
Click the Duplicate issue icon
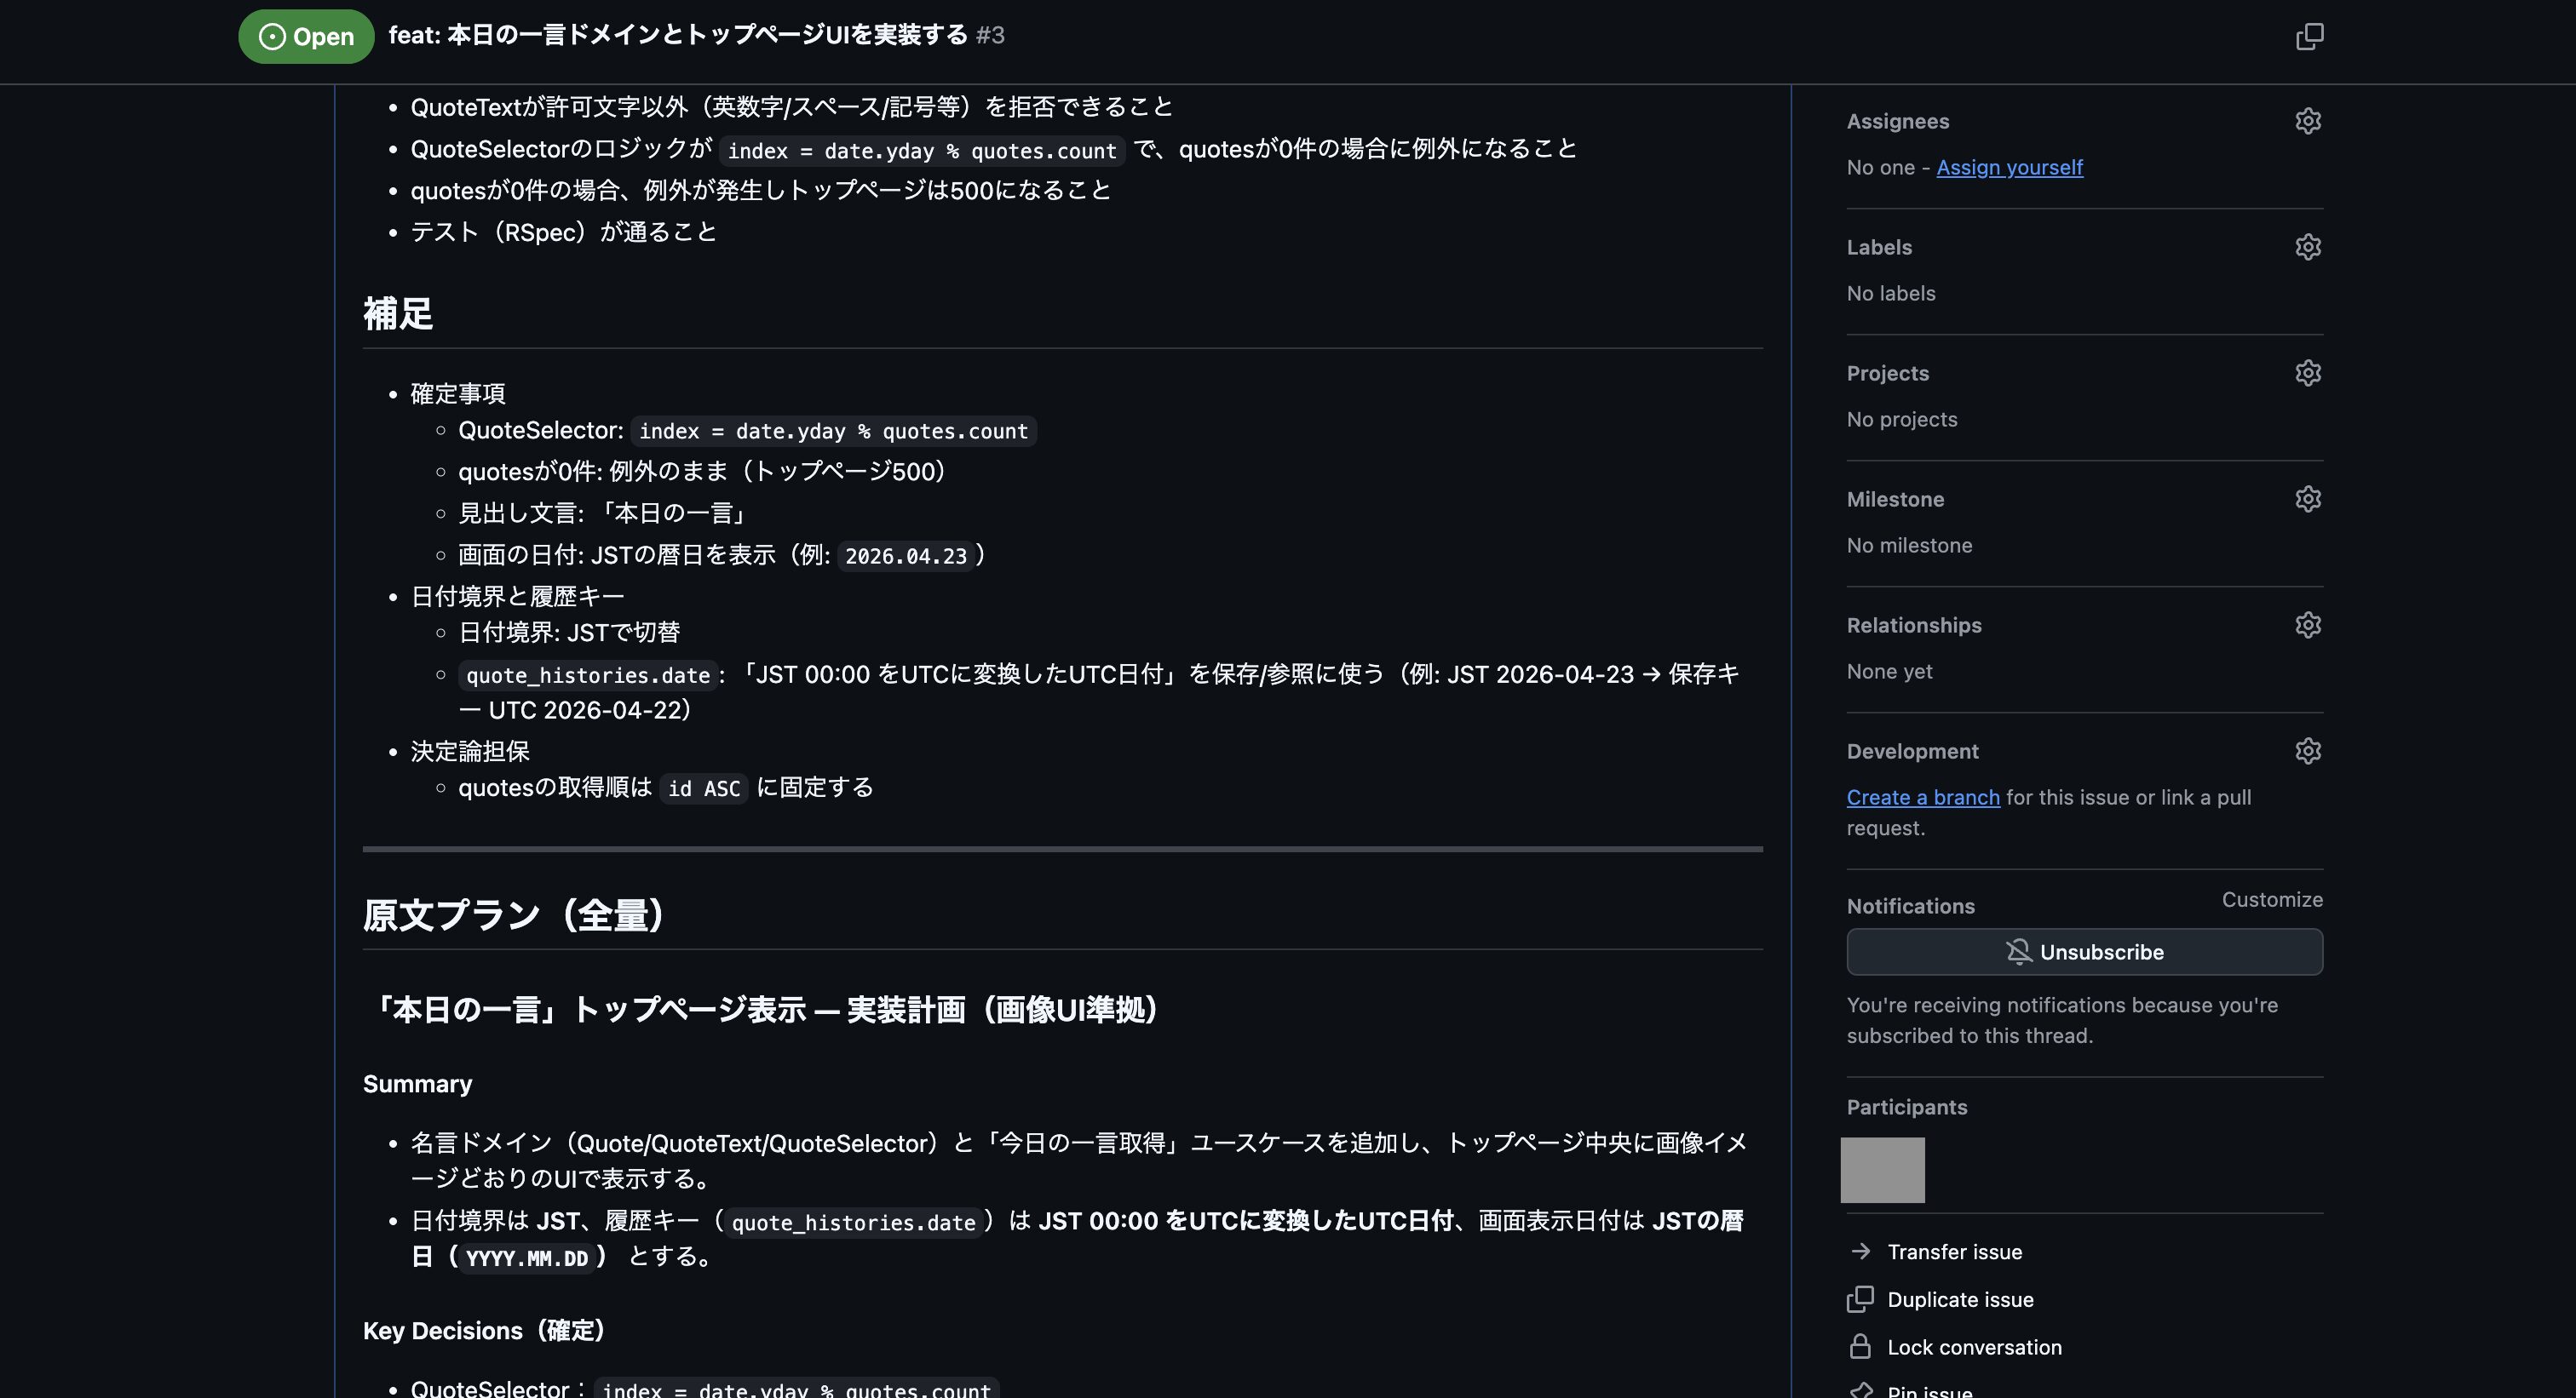(1860, 1298)
